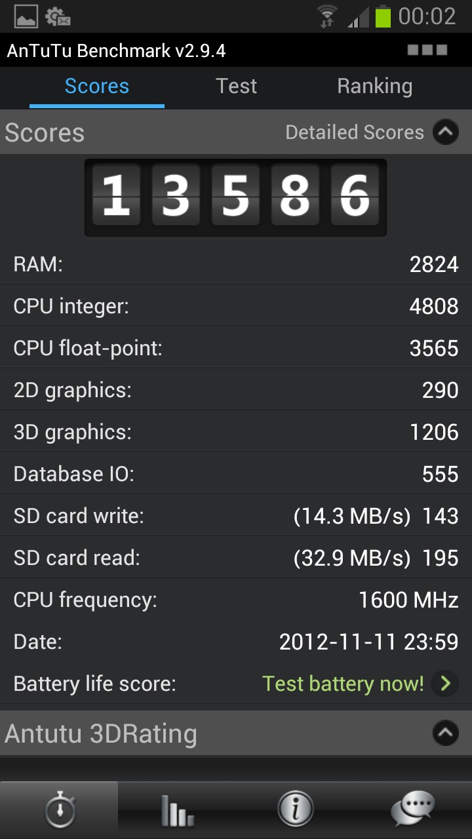The height and width of the screenshot is (839, 472).
Task: Tap the info icon in bottom bar
Action: tap(295, 810)
